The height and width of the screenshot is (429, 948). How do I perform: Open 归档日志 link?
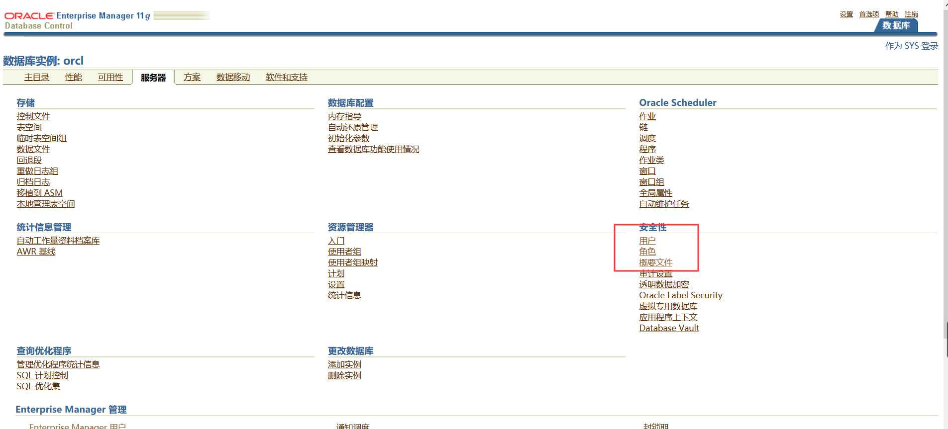[33, 182]
